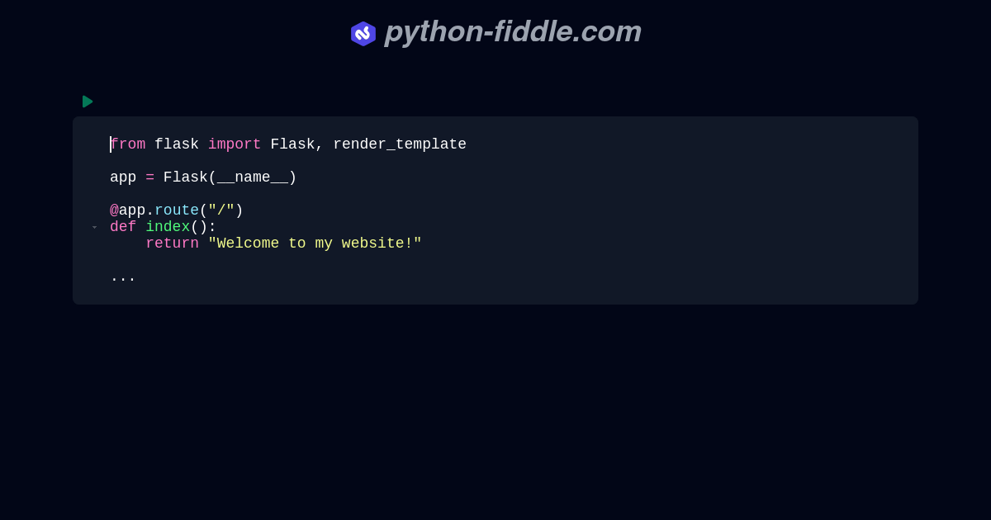Select the index function name

(168, 227)
